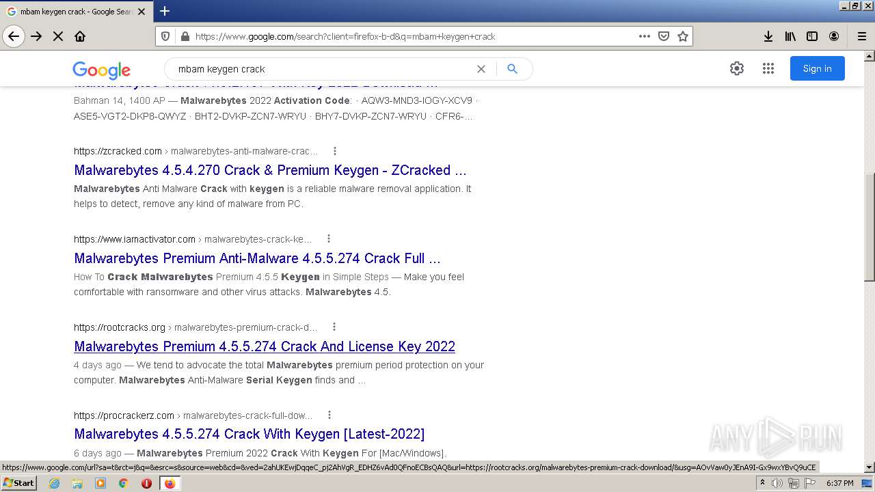Open the ZCracked Malwarebytes 4.5.4.270 result
The width and height of the screenshot is (875, 492).
(270, 170)
